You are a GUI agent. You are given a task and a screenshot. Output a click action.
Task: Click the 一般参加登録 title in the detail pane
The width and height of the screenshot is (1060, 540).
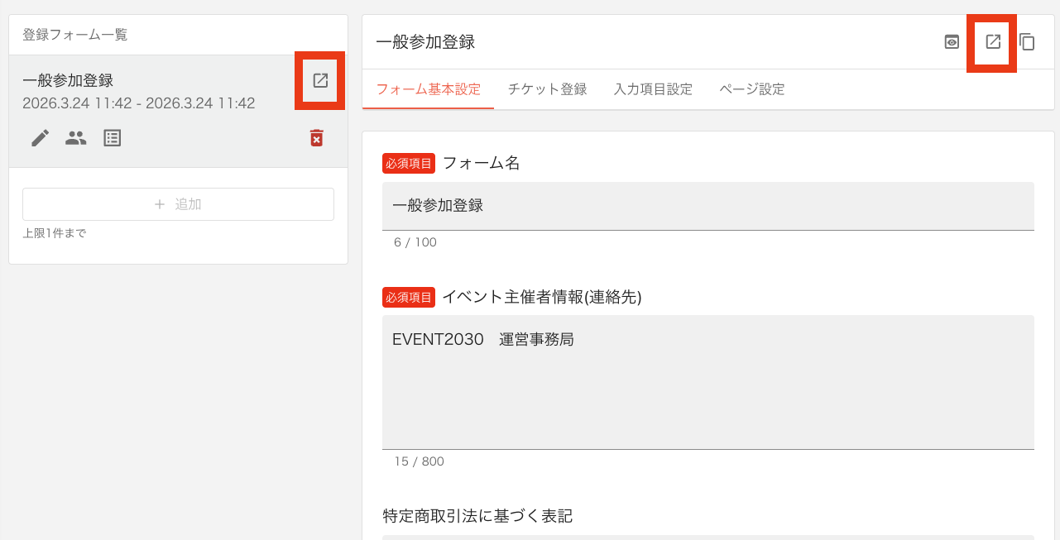(x=424, y=41)
